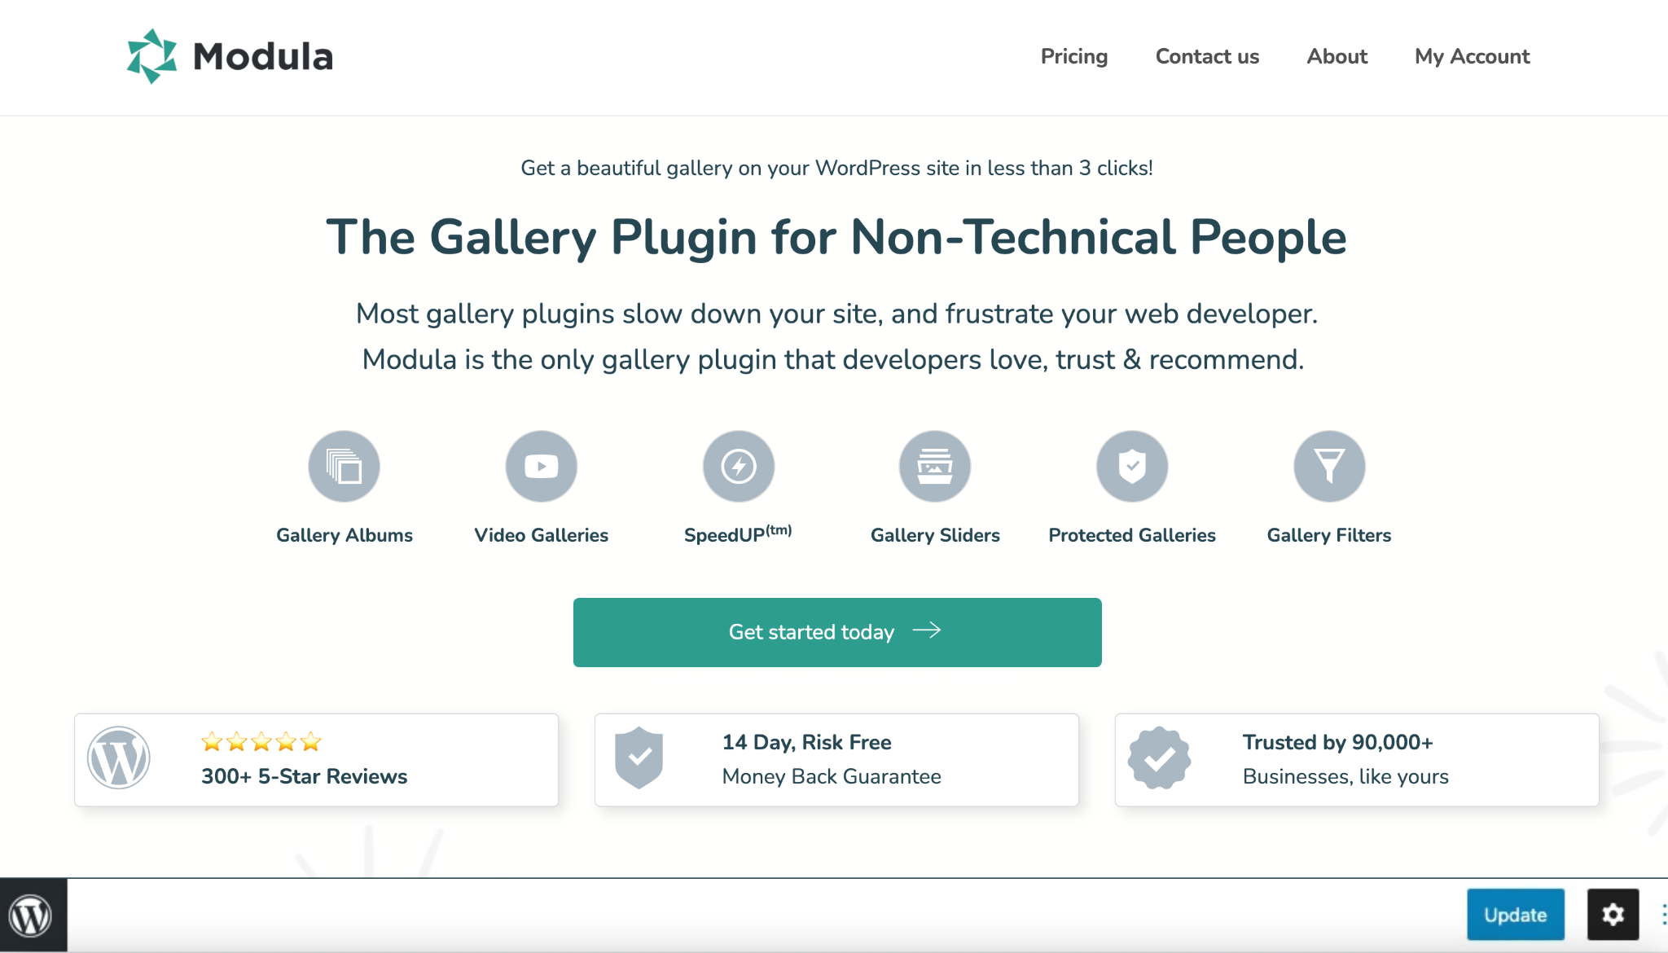
Task: Click the Money Back Guarantee text
Action: [x=832, y=776]
